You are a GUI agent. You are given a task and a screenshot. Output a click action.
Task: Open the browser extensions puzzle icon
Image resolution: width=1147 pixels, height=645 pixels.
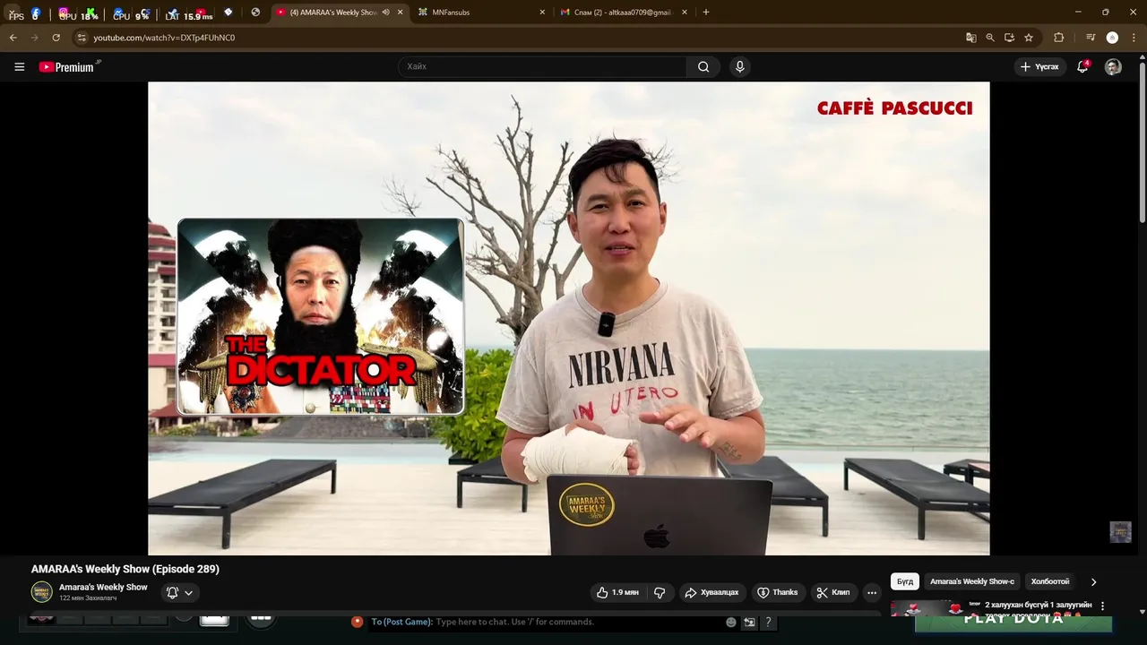coord(1058,38)
